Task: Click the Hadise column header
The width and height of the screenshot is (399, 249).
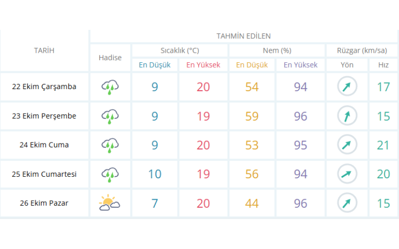Action: 110,58
